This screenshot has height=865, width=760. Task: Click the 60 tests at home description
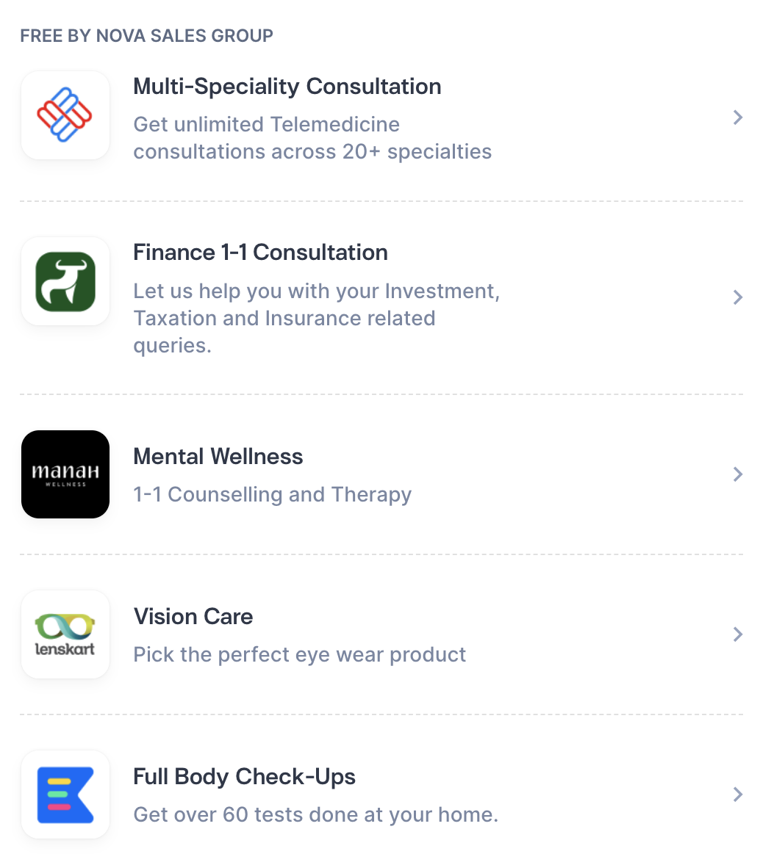click(315, 815)
